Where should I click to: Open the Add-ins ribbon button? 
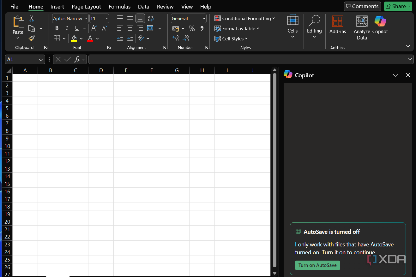click(x=338, y=25)
